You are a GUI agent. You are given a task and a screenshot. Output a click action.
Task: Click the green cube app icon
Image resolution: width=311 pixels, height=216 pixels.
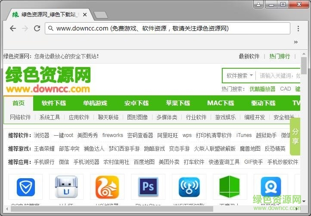pos(230,187)
